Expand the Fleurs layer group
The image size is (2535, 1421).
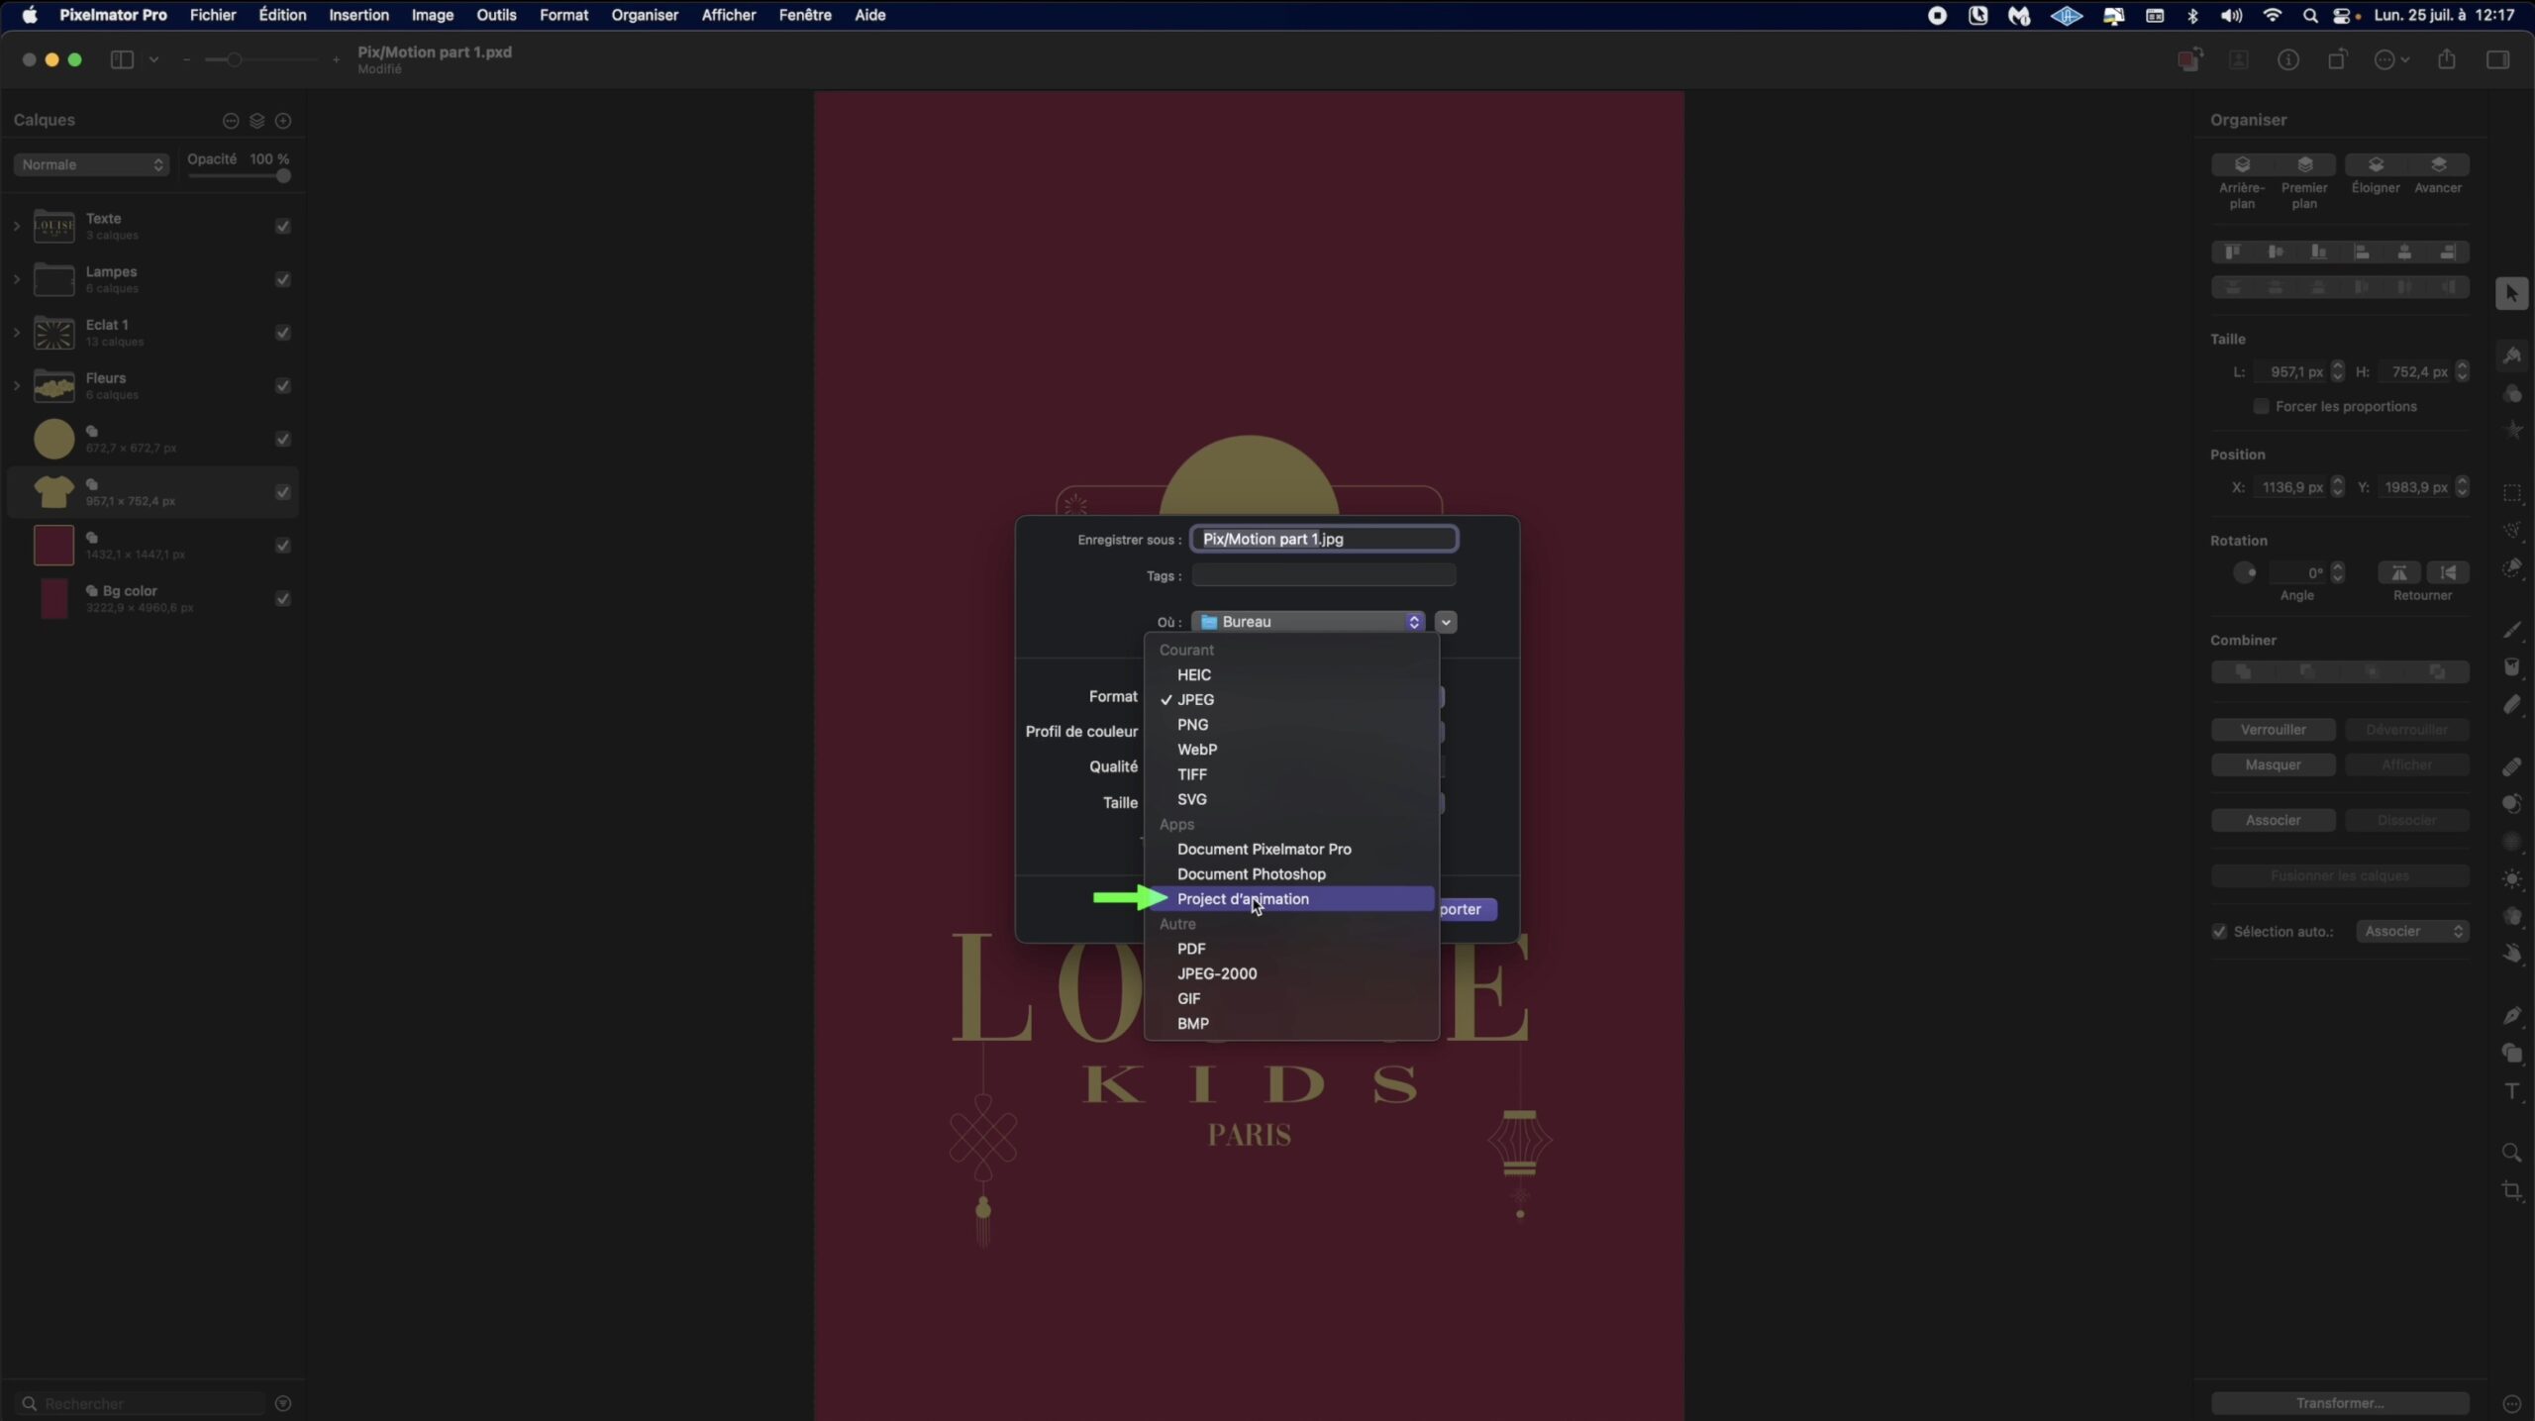pyautogui.click(x=16, y=386)
